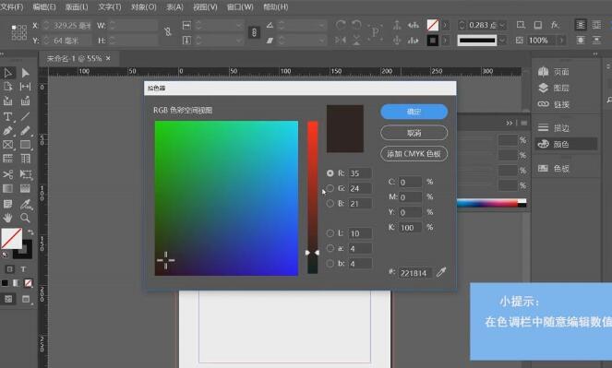Click the 添加 CMYK 色板 button
This screenshot has width=612, height=368.
414,154
